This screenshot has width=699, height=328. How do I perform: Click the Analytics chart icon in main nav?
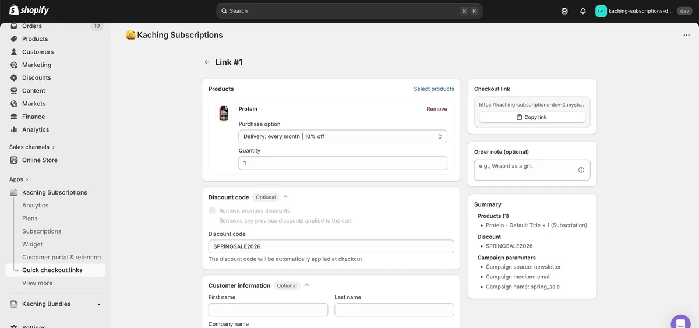click(x=14, y=129)
